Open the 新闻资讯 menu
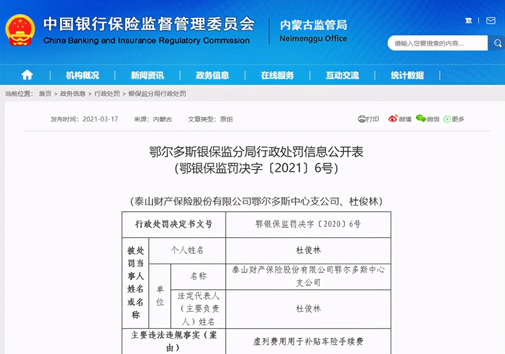 (x=147, y=75)
